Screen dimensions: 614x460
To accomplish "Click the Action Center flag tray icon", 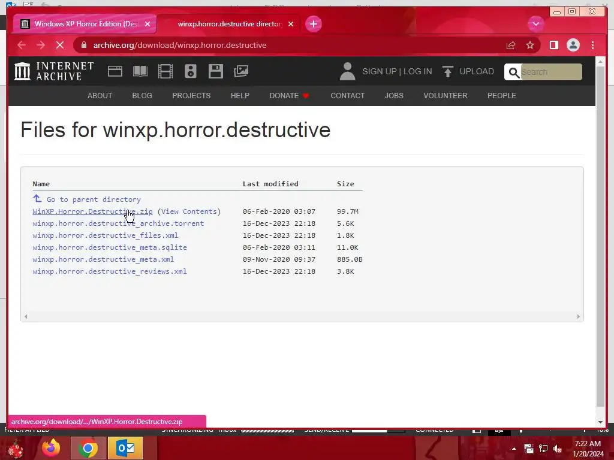I will 529,449.
